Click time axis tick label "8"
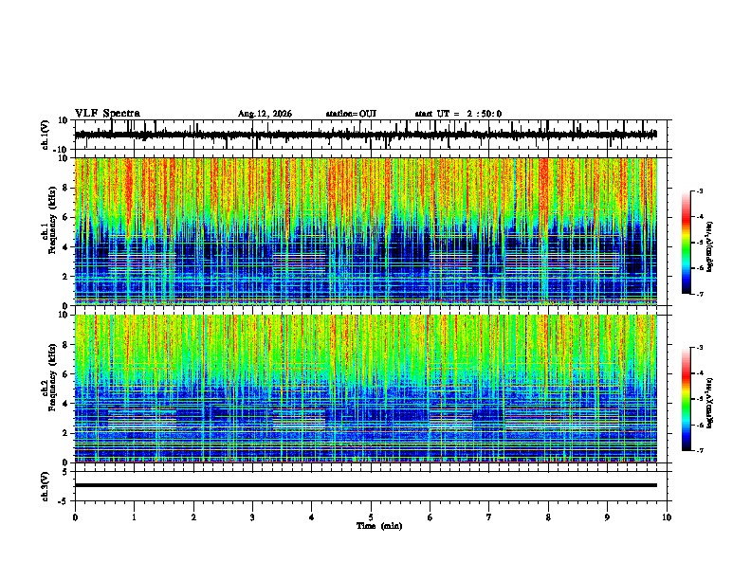The height and width of the screenshot is (580, 751). pyautogui.click(x=548, y=517)
